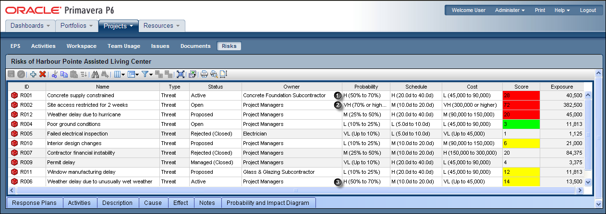606x214 pixels.
Task: Open the Filter funnel dropdown
Action: point(147,74)
